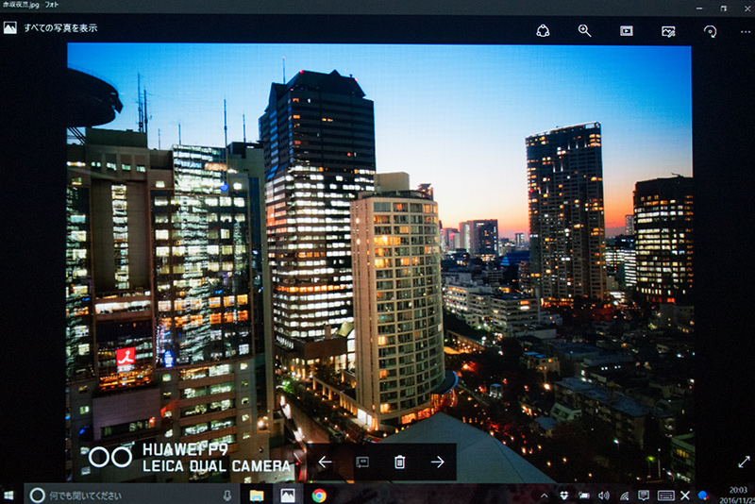The image size is (755, 504).
Task: Click the displayed city night photo
Action: tap(379, 262)
